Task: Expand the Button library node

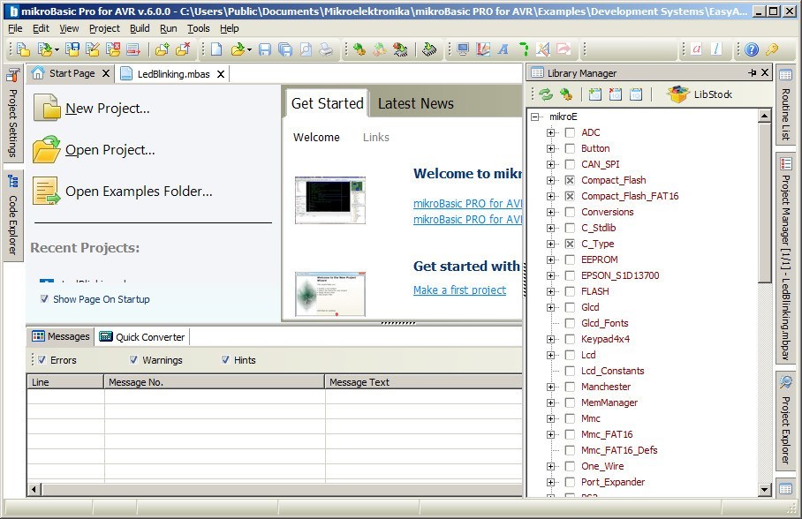Action: pos(550,148)
